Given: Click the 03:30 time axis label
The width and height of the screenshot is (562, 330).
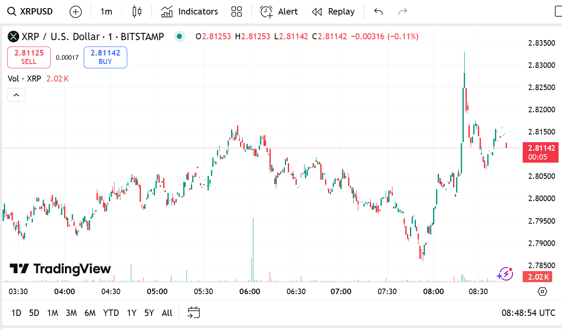Looking at the screenshot, I should tap(18, 292).
